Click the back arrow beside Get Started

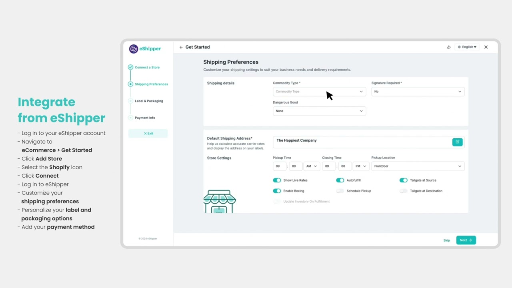(x=181, y=47)
